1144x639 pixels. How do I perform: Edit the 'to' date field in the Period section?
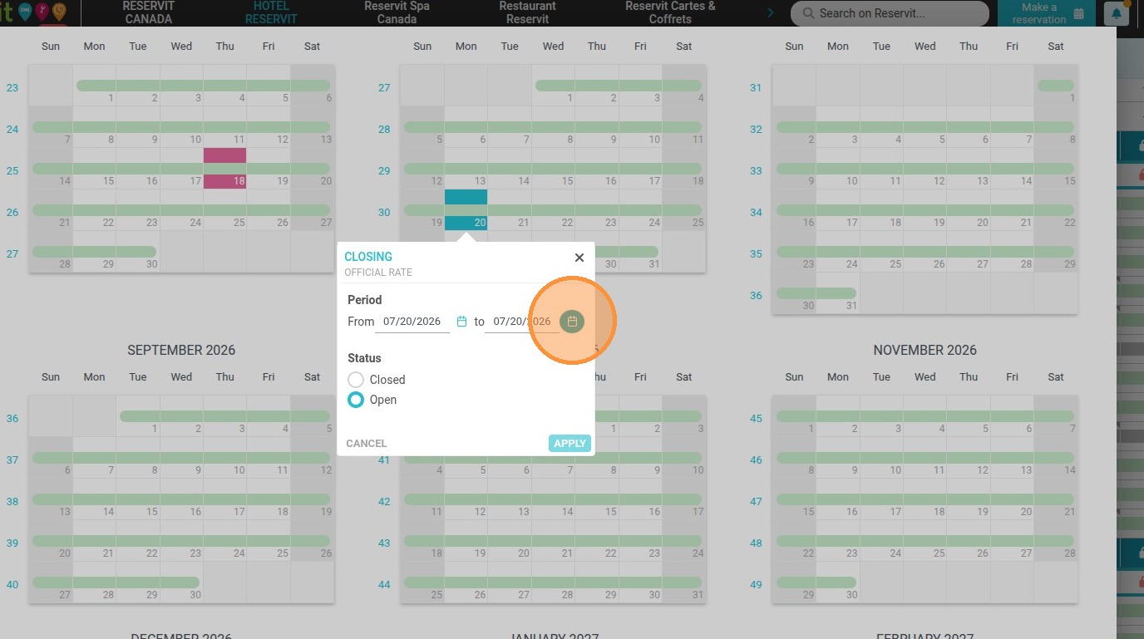pos(521,322)
